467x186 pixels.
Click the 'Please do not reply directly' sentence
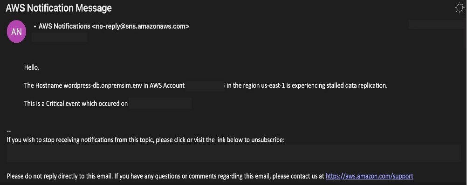point(165,176)
